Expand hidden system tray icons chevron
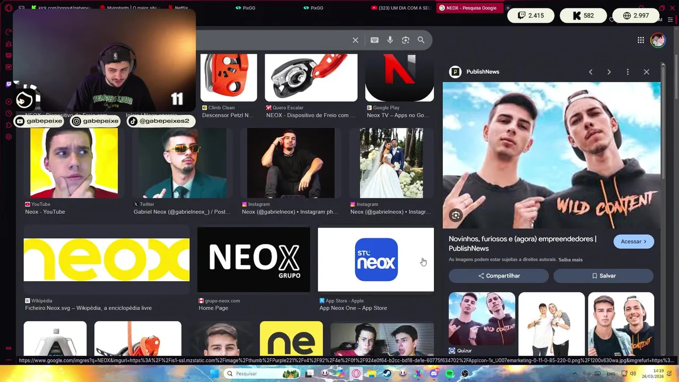The image size is (679, 382). pos(574,374)
